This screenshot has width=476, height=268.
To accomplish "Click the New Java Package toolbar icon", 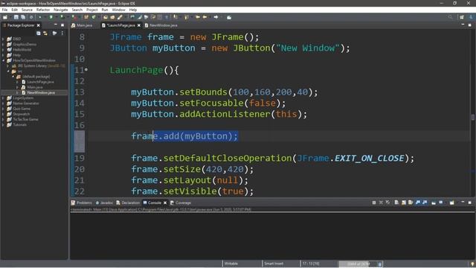I will pos(86,17).
